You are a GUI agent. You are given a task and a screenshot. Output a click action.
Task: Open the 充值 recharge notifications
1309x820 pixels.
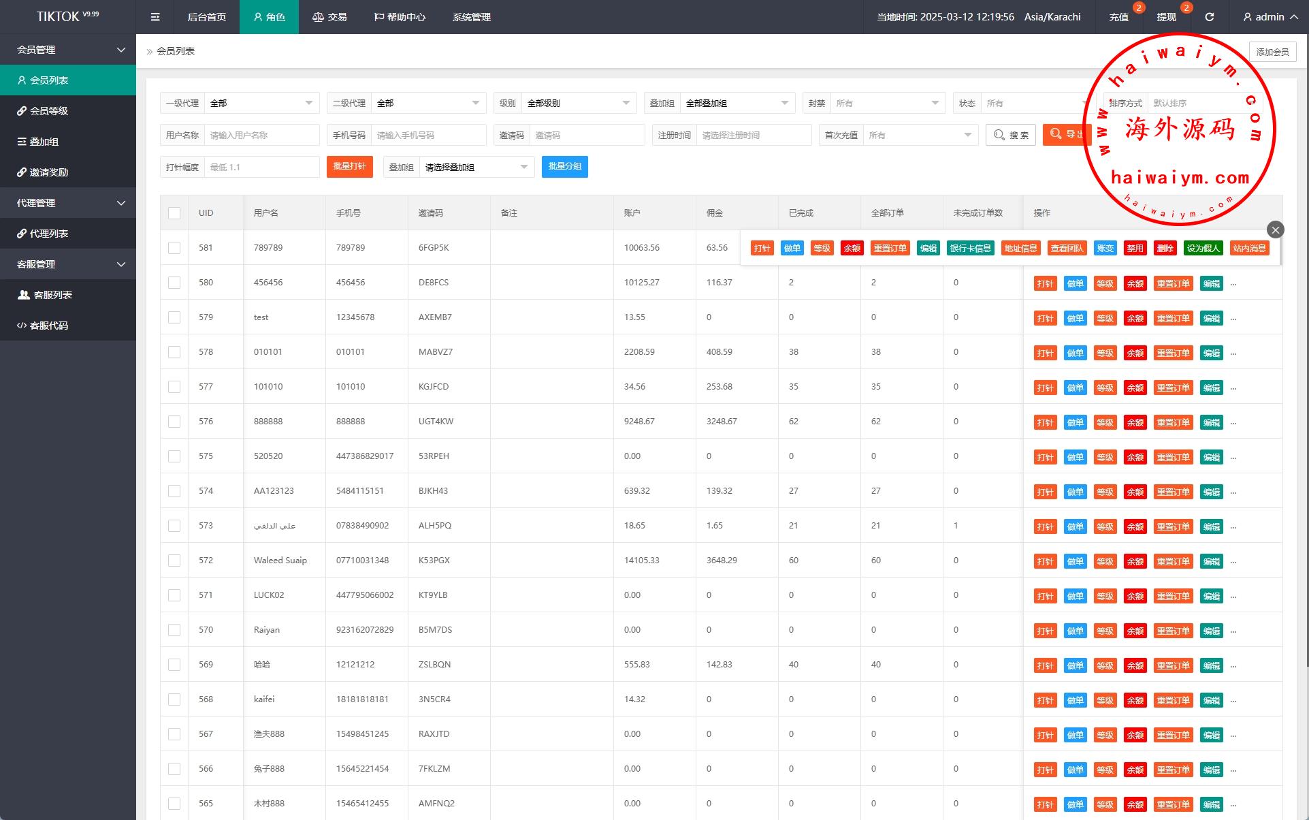[1118, 17]
